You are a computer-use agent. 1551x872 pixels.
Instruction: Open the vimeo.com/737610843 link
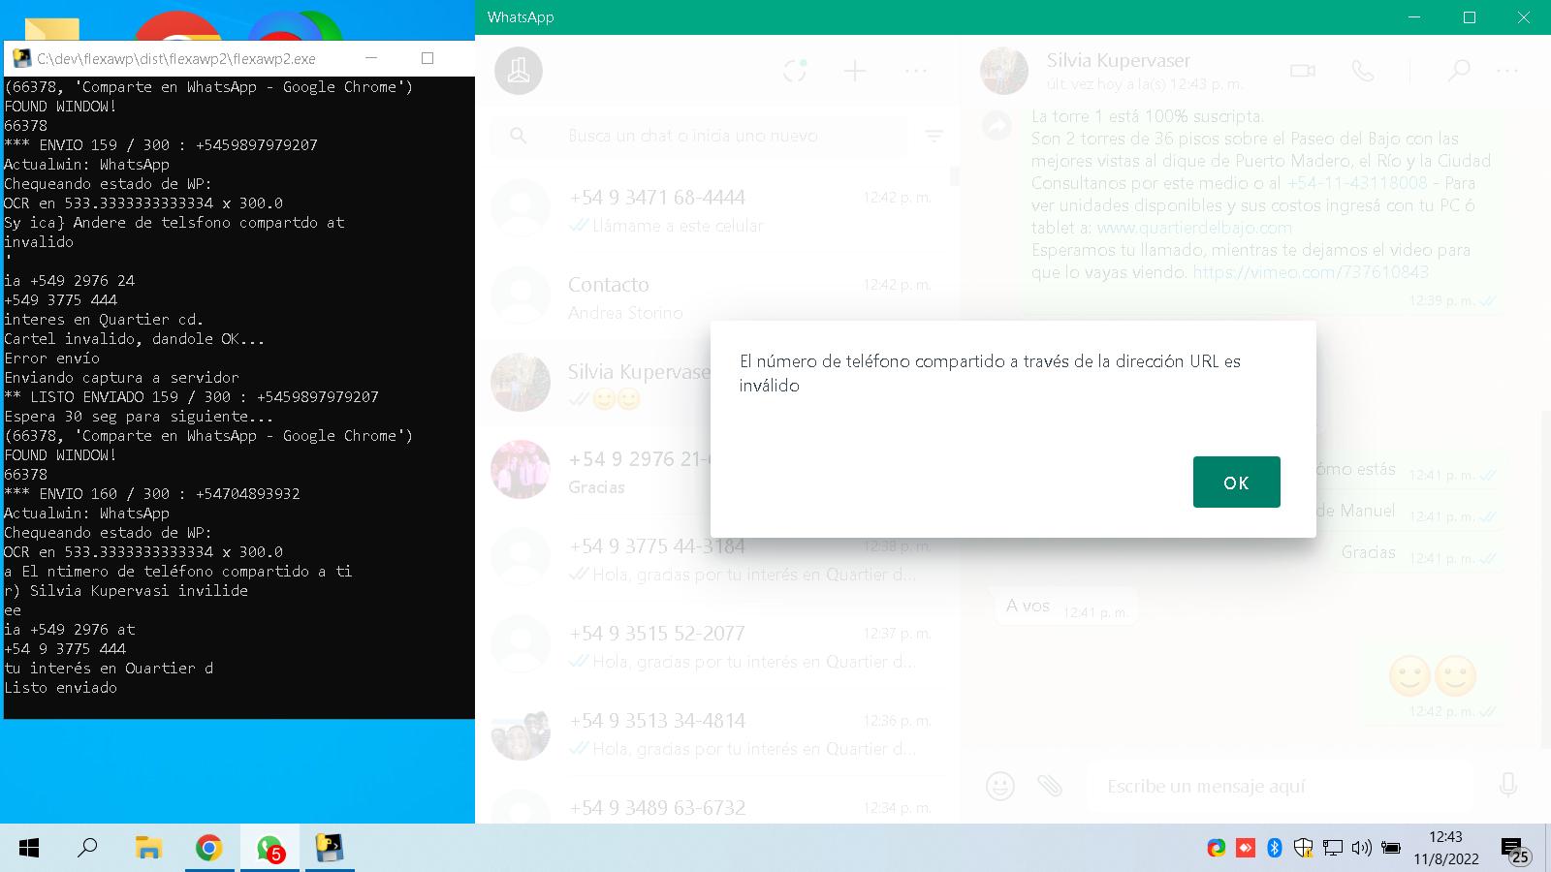(1311, 272)
